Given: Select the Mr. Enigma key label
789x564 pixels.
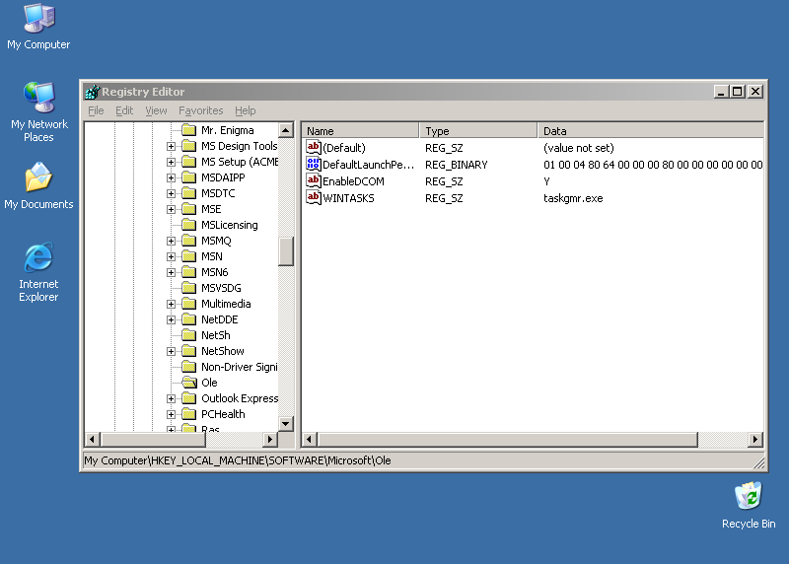Looking at the screenshot, I should 228,130.
